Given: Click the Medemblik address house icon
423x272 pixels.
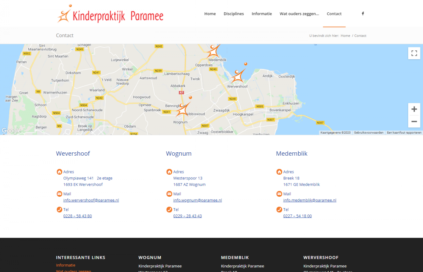Looking at the screenshot, I should [279, 172].
